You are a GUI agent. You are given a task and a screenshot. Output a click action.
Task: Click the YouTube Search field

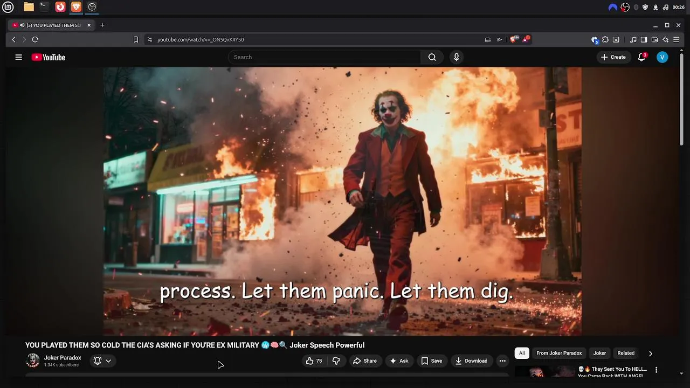(325, 57)
